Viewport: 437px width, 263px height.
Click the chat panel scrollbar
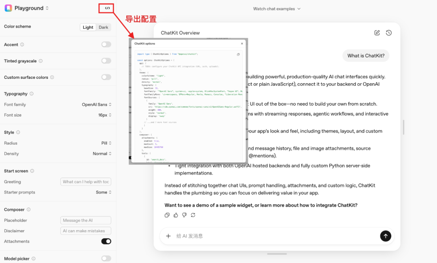coord(403,127)
